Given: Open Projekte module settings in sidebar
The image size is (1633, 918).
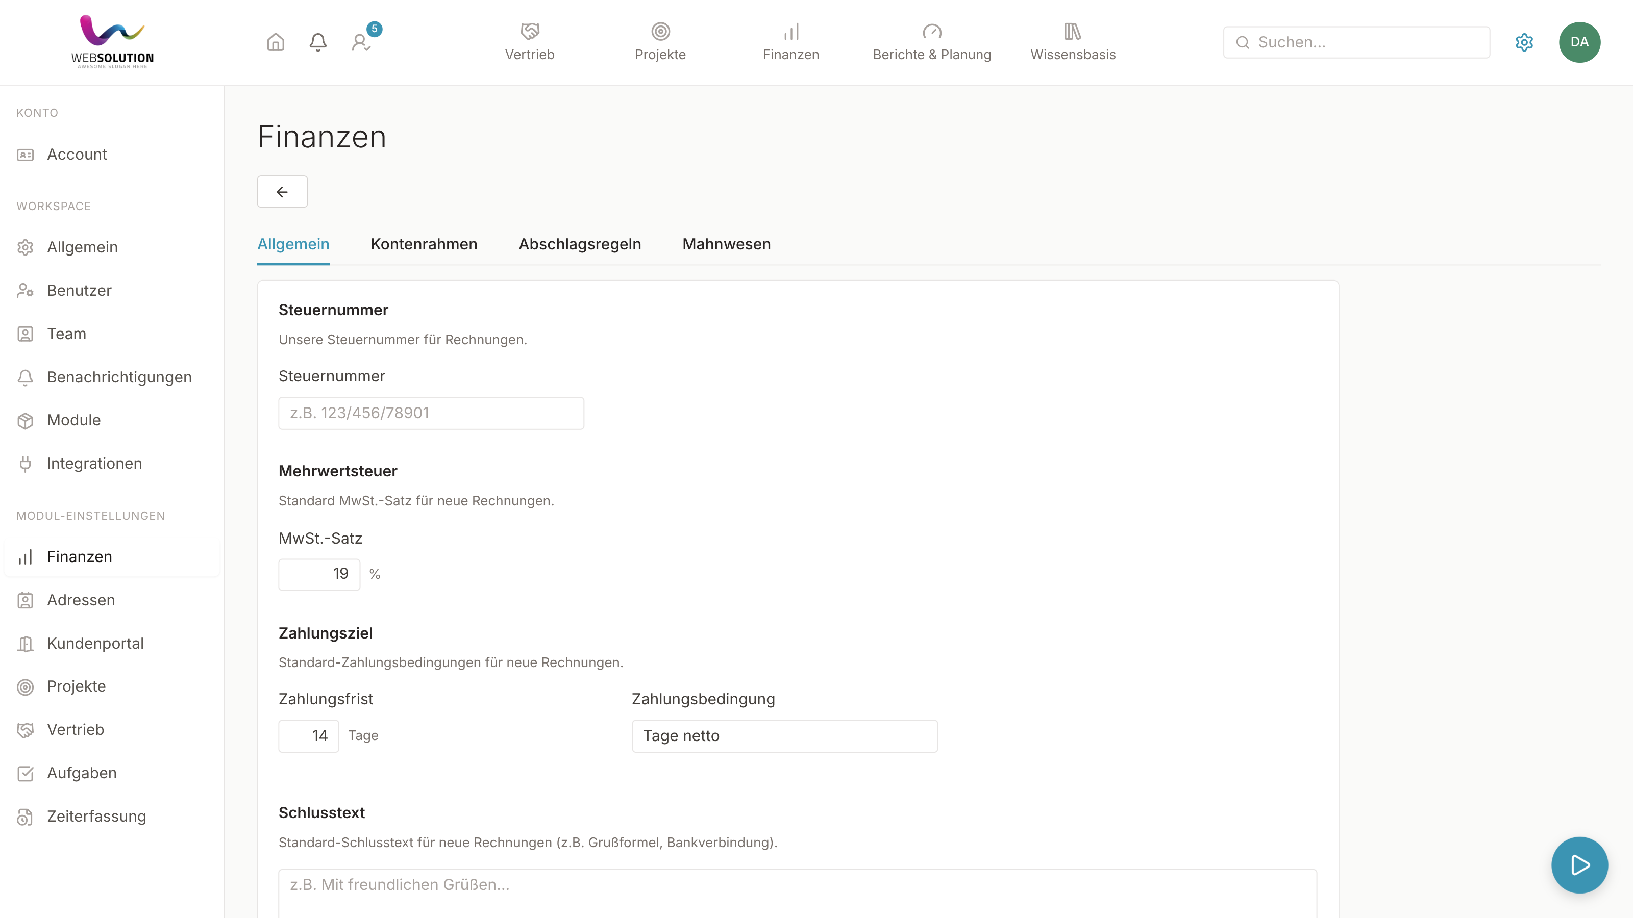Looking at the screenshot, I should point(112,687).
